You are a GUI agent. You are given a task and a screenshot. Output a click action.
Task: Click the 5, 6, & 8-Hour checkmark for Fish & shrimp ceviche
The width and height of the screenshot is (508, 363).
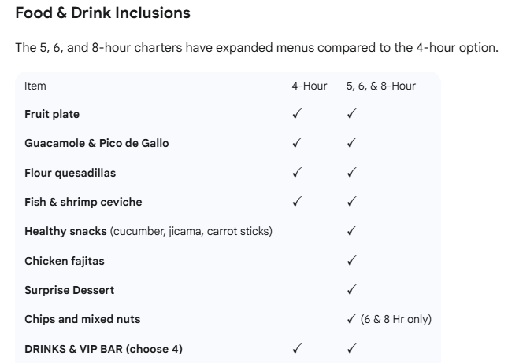[x=351, y=202]
